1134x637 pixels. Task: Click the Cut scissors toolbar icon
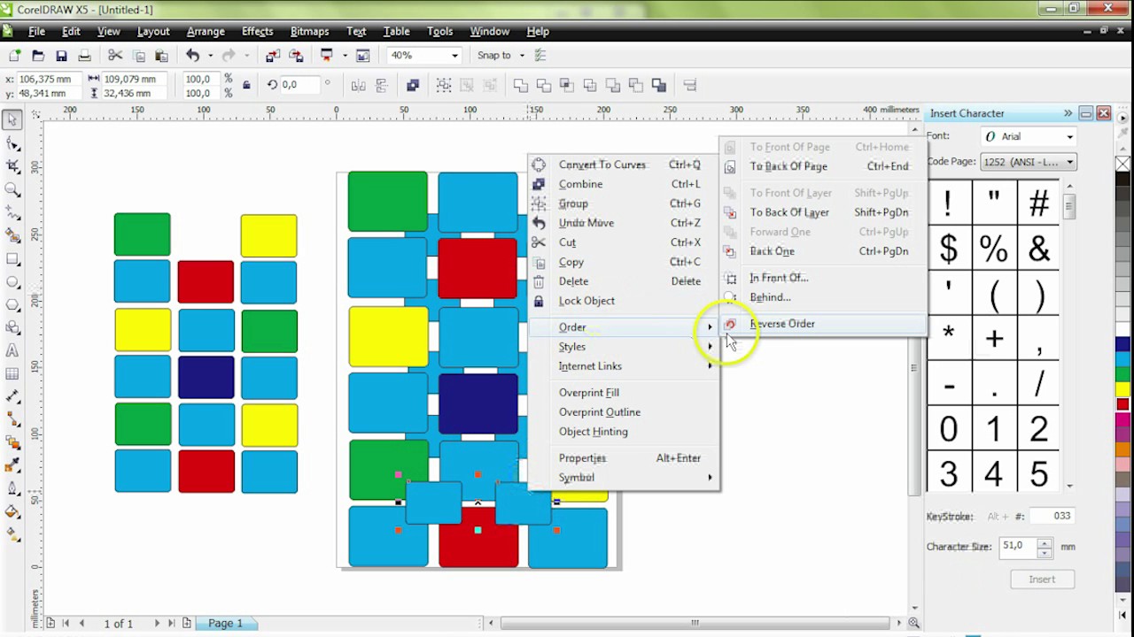click(x=115, y=56)
